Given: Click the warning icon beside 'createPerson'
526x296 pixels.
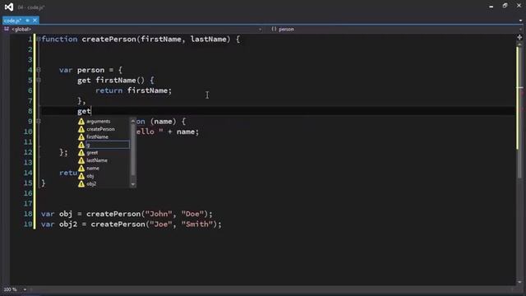Looking at the screenshot, I should point(81,129).
